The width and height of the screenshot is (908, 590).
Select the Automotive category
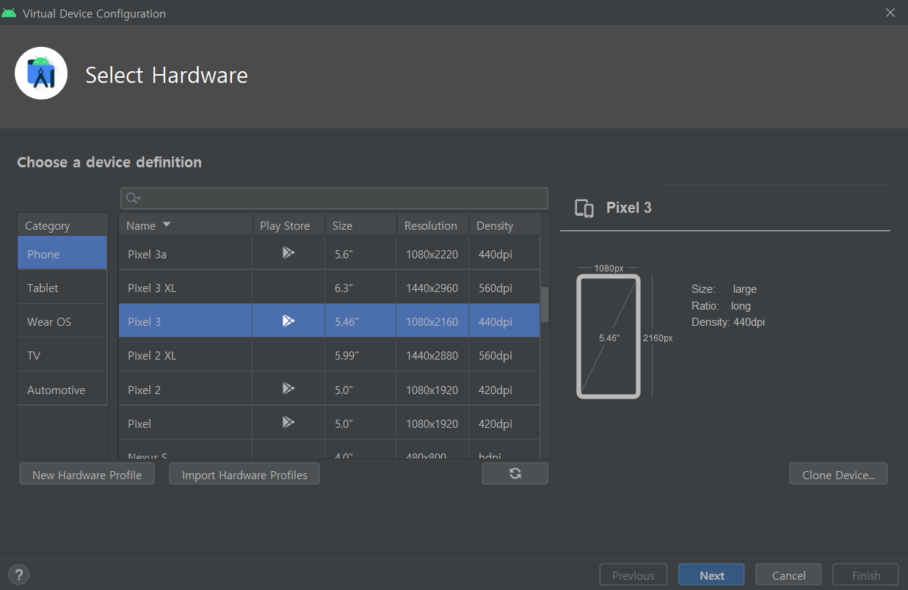(62, 390)
